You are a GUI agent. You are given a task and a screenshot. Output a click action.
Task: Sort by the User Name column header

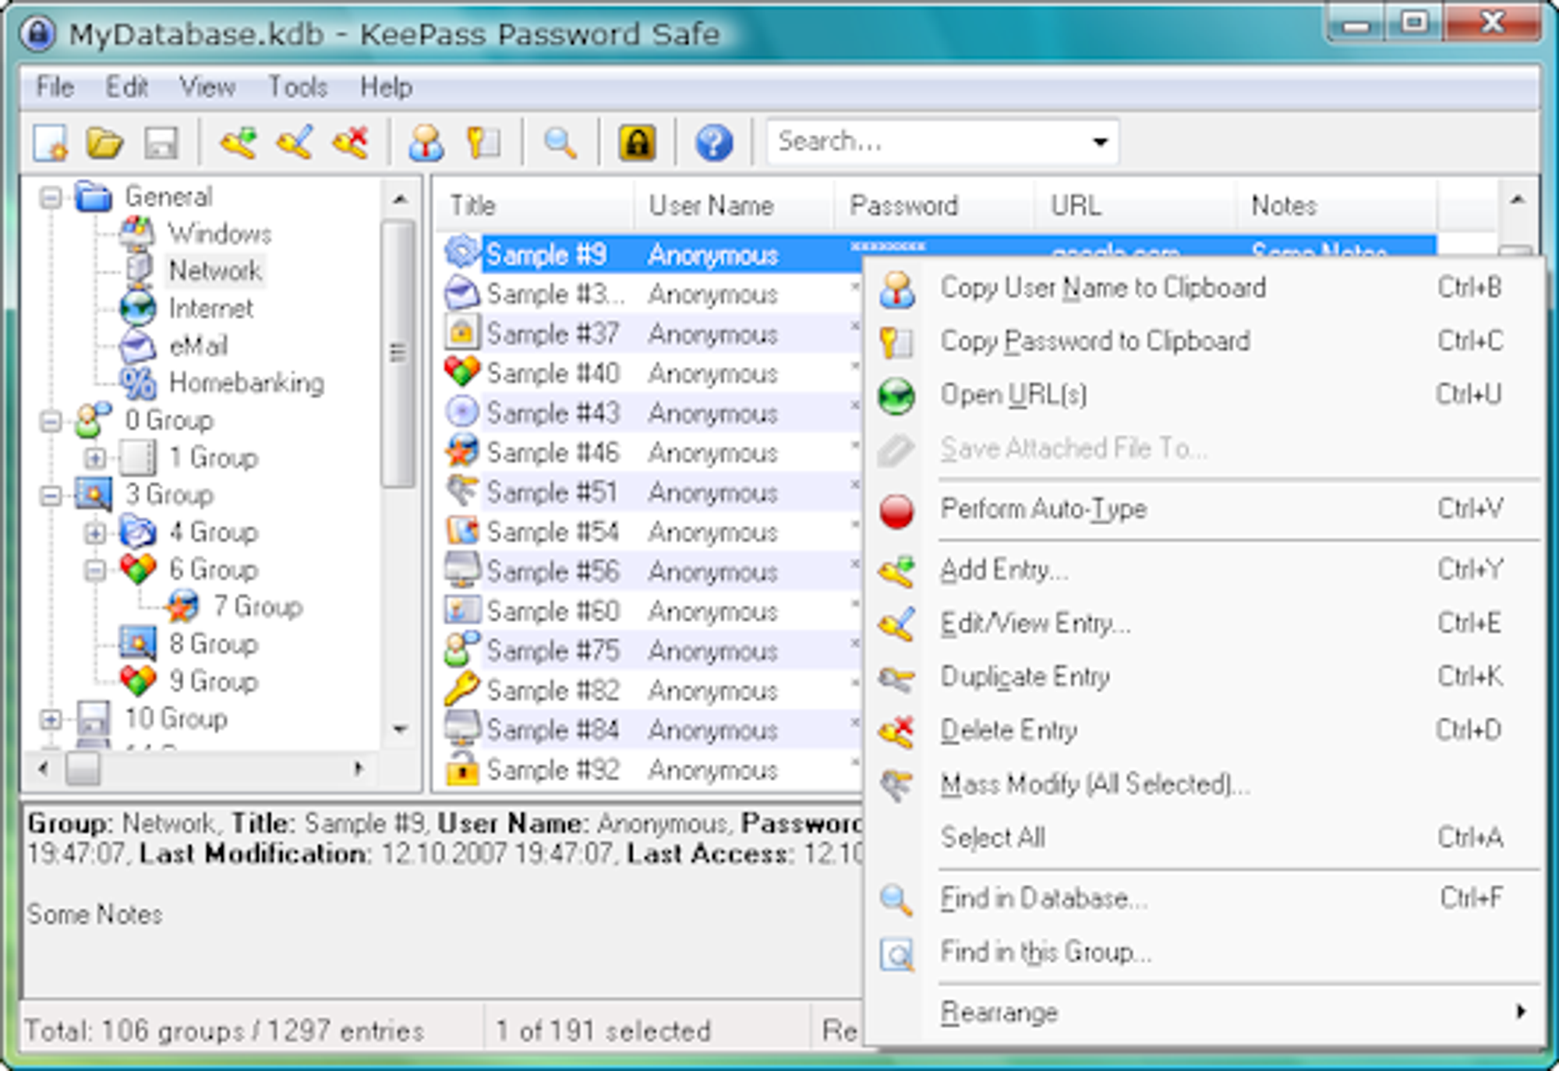[734, 205]
